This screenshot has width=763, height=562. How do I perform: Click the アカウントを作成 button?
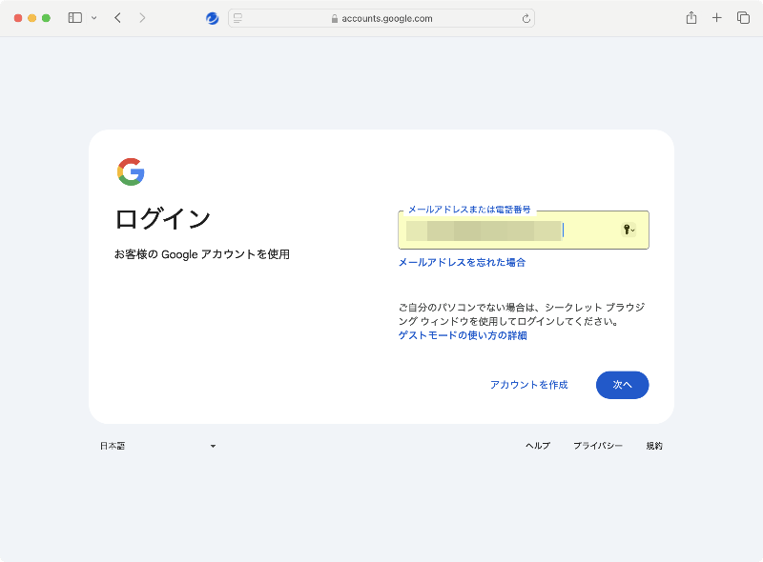tap(529, 385)
